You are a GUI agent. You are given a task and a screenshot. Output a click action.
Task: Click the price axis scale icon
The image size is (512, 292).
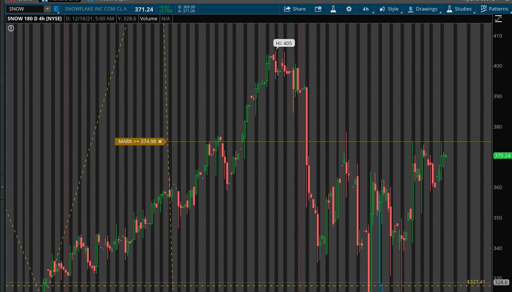pos(498,19)
